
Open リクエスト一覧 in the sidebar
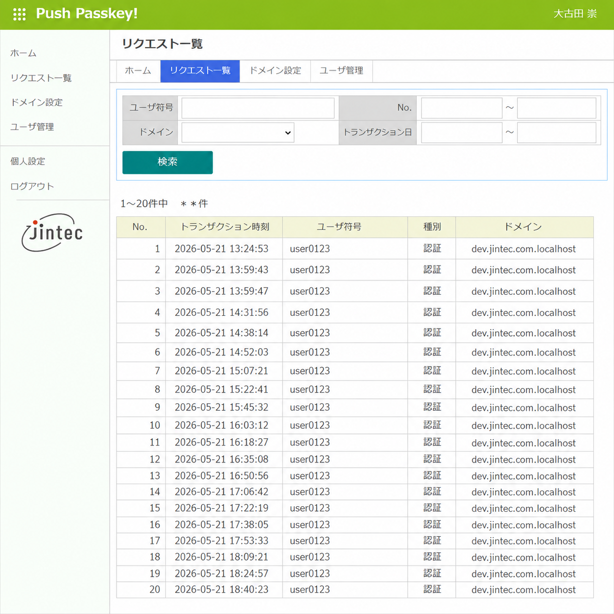[x=41, y=78]
